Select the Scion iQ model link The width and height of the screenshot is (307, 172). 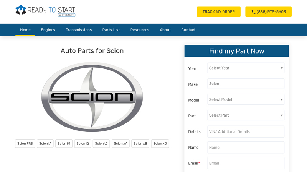(x=83, y=143)
